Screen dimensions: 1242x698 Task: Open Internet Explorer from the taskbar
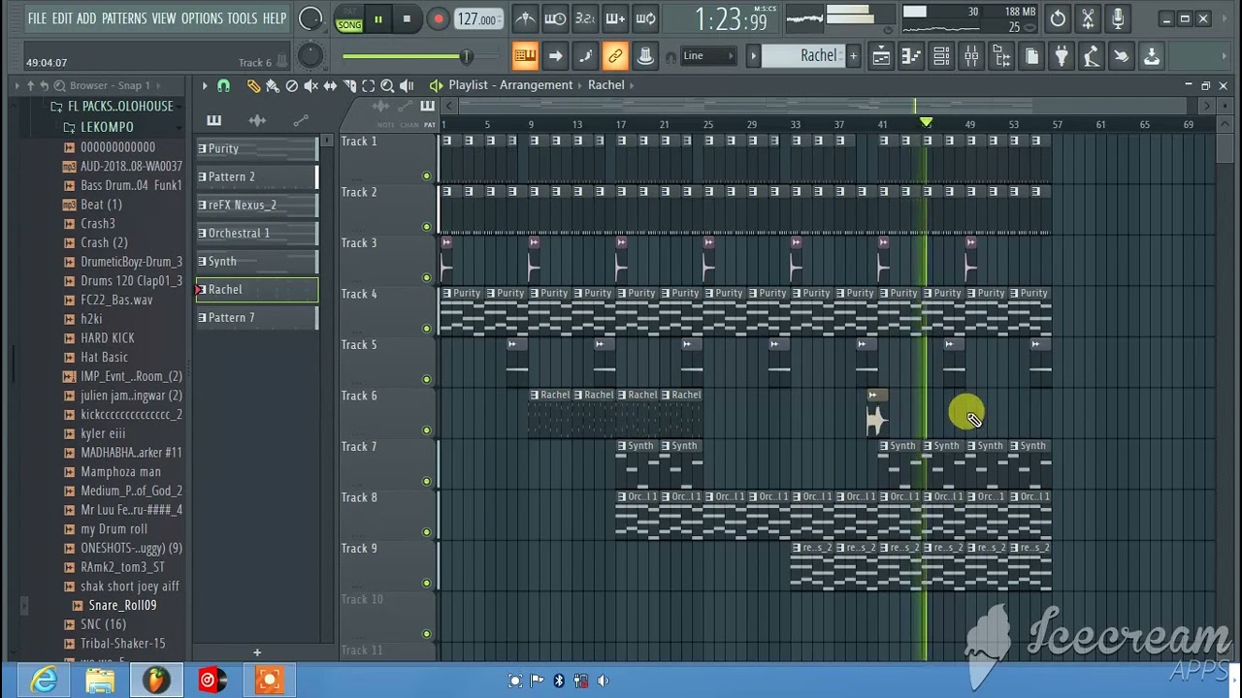tap(44, 681)
